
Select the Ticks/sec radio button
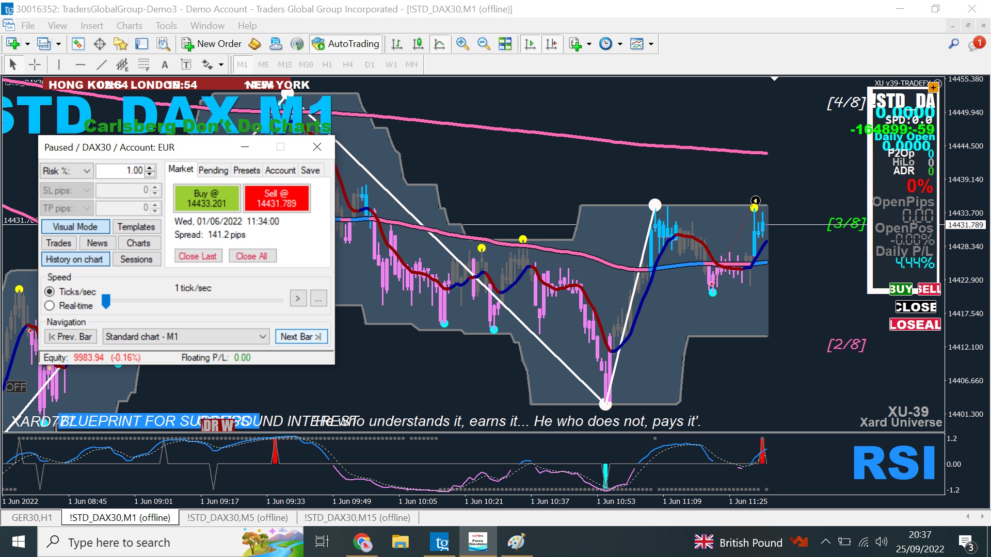[x=50, y=291]
